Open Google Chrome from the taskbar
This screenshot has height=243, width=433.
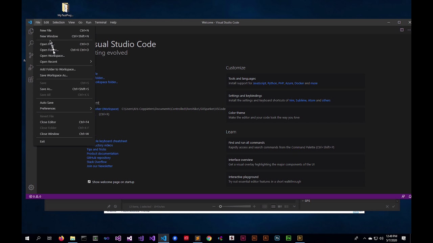coord(209,238)
